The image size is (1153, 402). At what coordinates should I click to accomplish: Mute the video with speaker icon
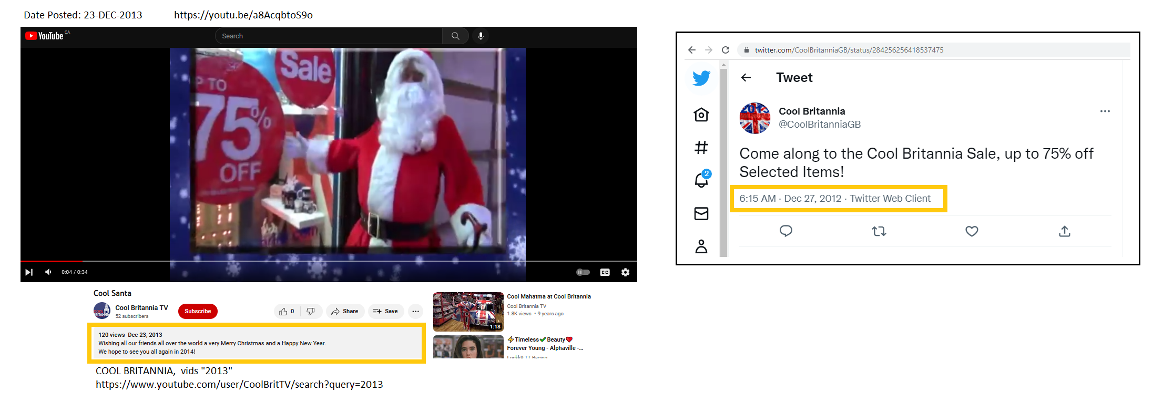click(x=48, y=272)
